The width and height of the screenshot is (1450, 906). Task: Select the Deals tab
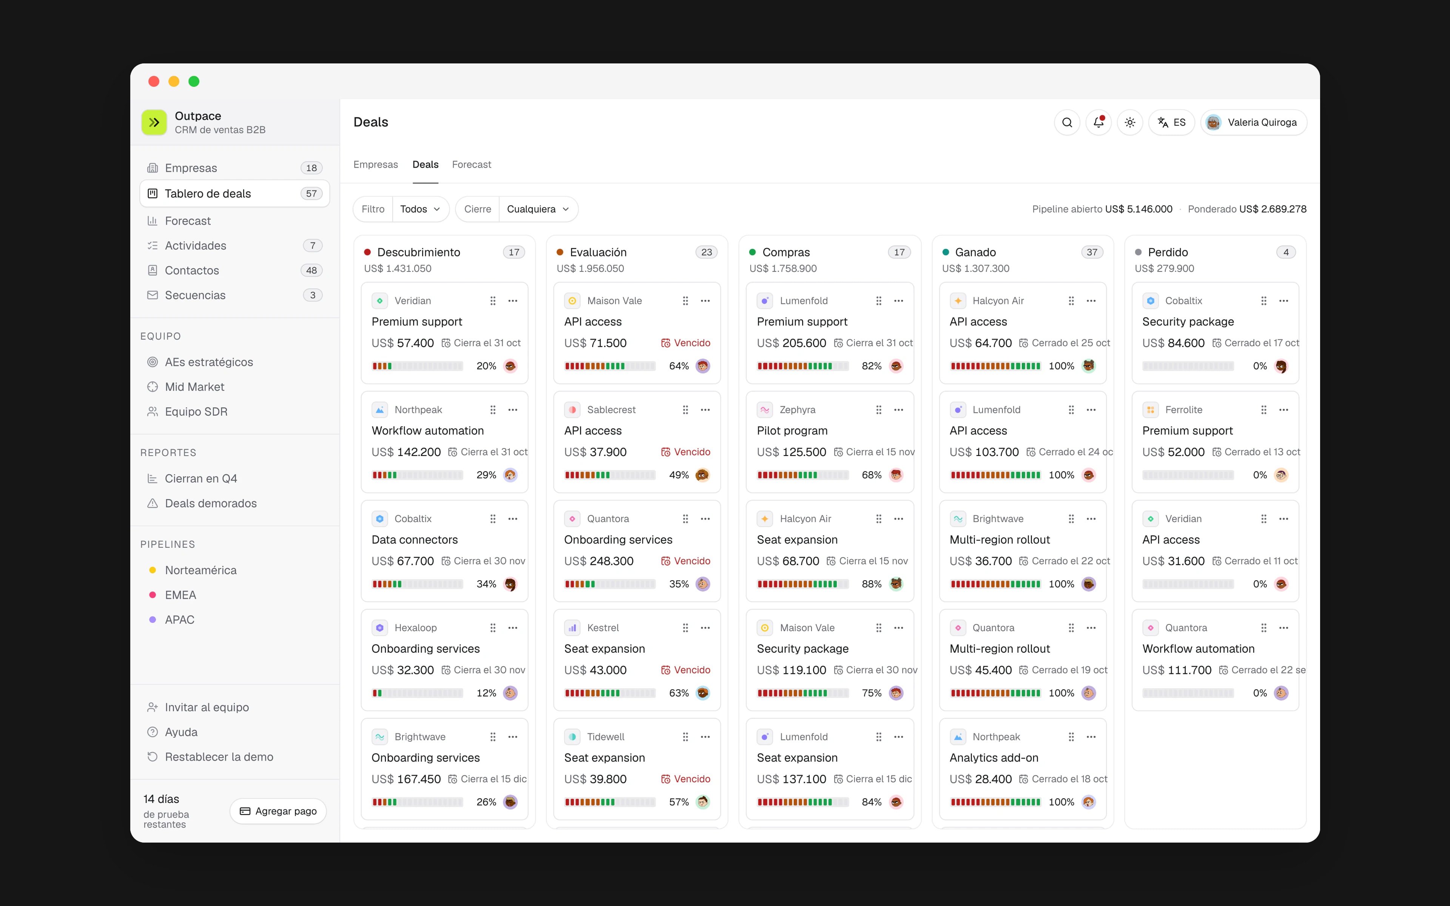tap(426, 164)
